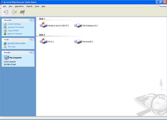Click the Disk 2 heading
The width and height of the screenshot is (167, 120).
tap(42, 35)
